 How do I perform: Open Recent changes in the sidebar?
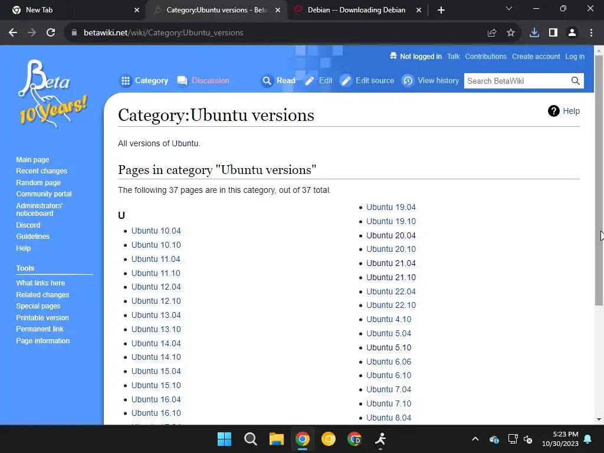click(42, 170)
